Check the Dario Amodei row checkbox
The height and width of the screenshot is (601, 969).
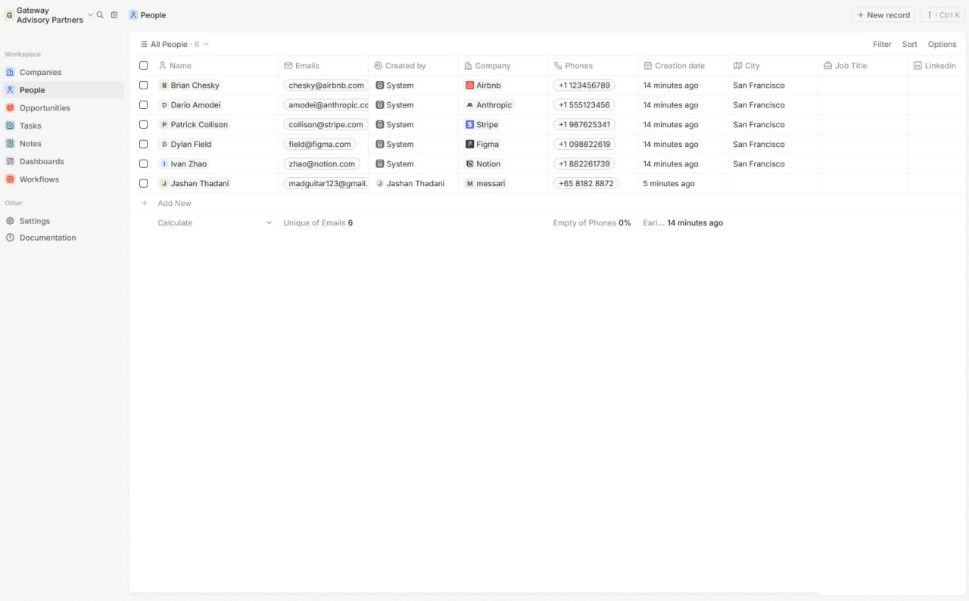pos(143,105)
